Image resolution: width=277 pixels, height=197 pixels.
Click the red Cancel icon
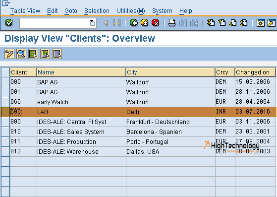click(x=156, y=23)
